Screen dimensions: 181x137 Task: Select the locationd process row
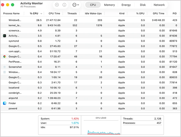tap(90, 88)
